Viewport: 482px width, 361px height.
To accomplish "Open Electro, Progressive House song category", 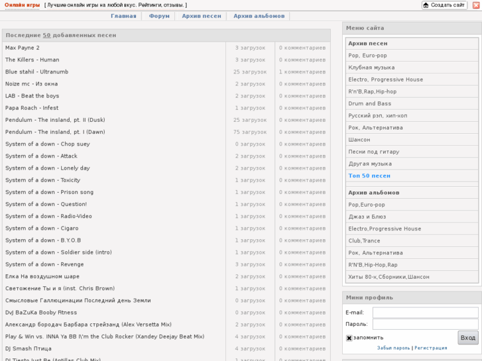I will [385, 79].
